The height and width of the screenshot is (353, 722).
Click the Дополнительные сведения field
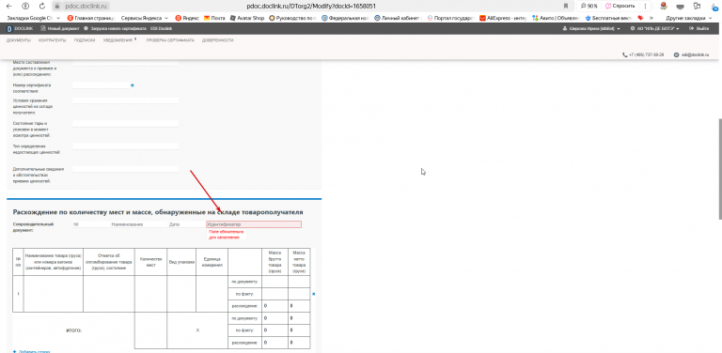pos(125,169)
